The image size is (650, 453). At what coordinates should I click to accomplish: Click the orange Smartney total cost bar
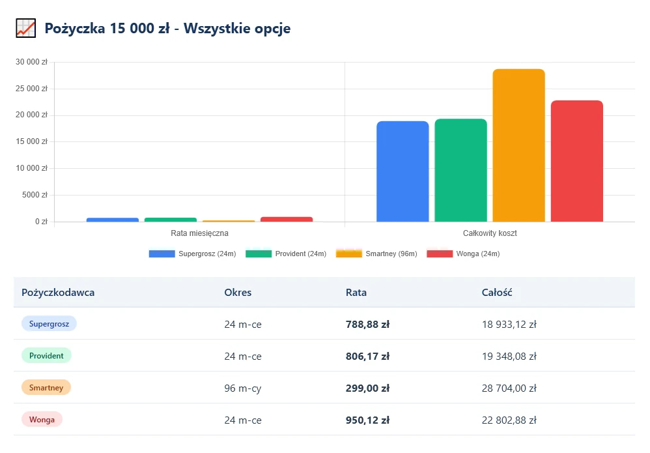click(x=518, y=145)
